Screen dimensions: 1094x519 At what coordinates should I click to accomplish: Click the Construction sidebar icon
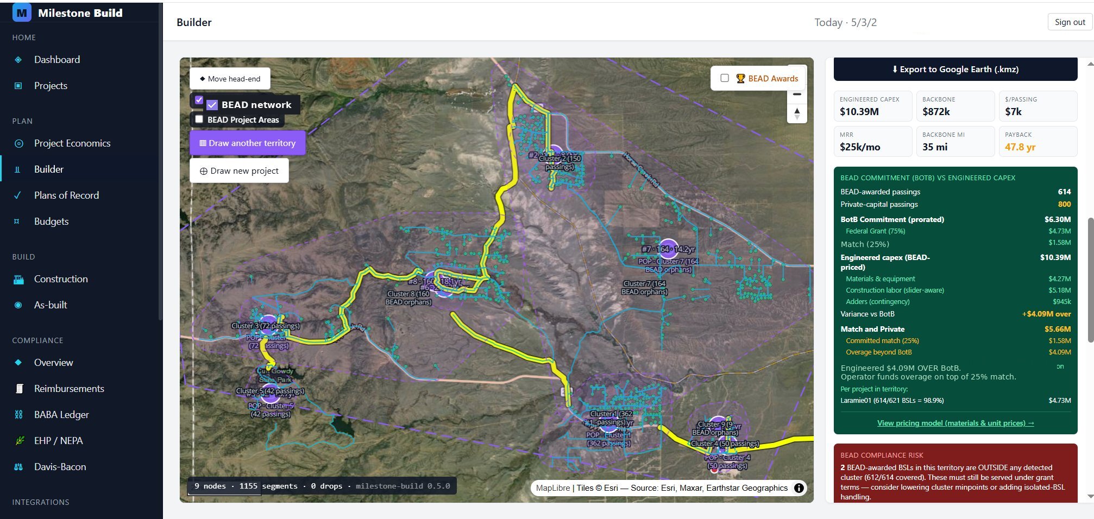pos(18,280)
